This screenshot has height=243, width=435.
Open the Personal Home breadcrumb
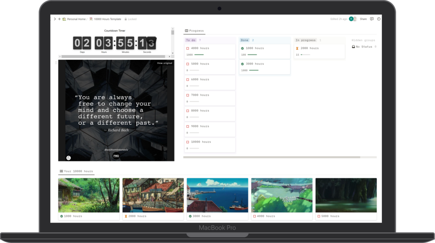point(74,19)
